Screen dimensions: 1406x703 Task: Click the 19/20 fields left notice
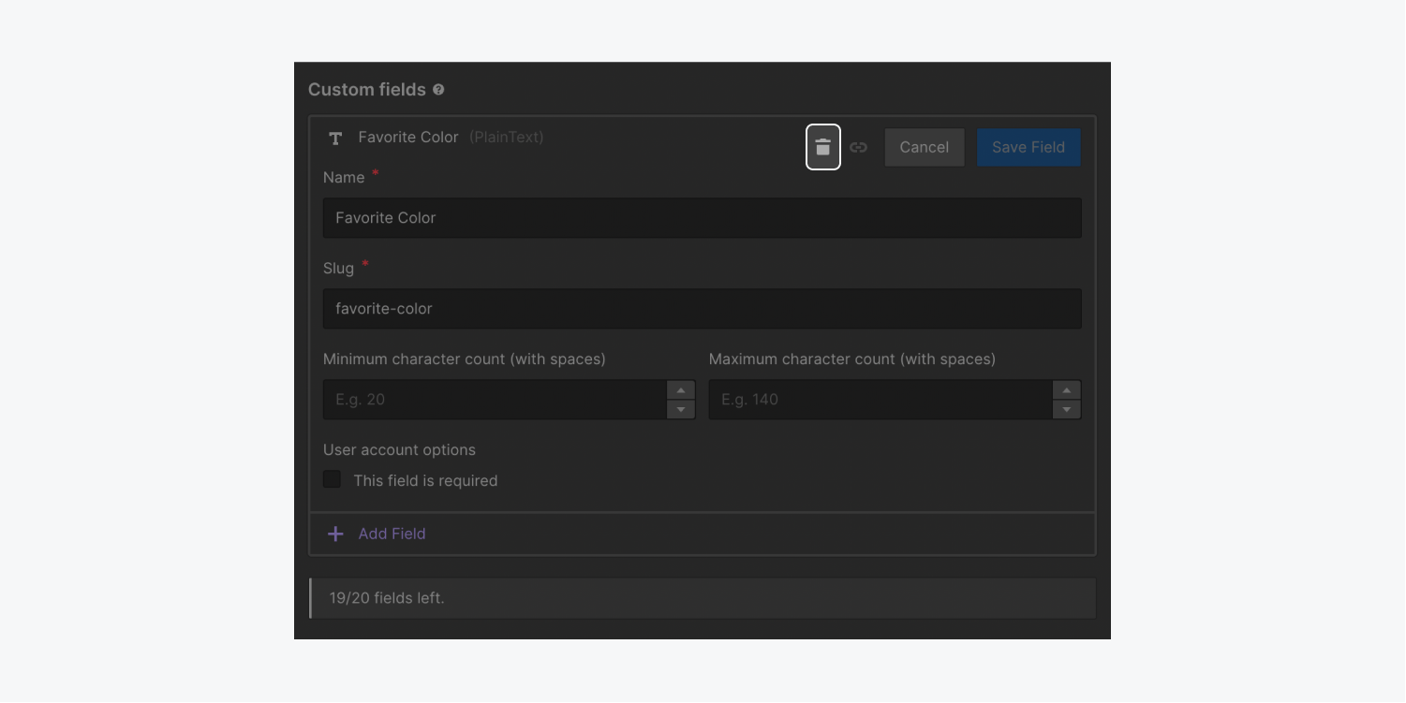click(x=703, y=597)
